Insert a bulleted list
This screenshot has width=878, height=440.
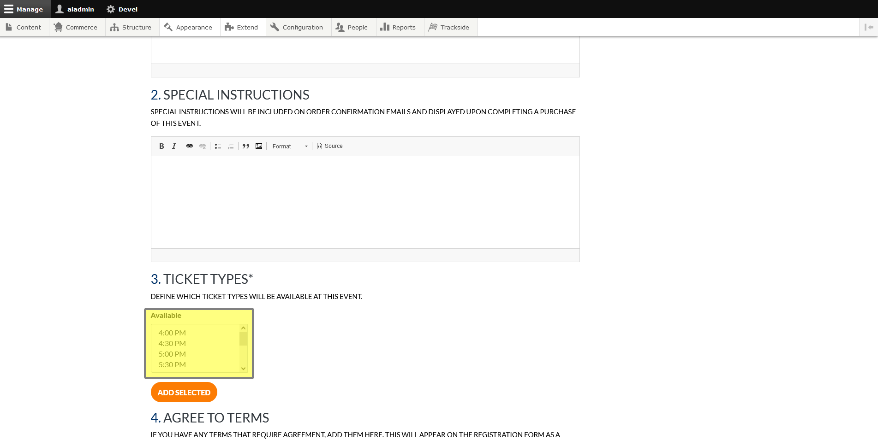click(218, 146)
